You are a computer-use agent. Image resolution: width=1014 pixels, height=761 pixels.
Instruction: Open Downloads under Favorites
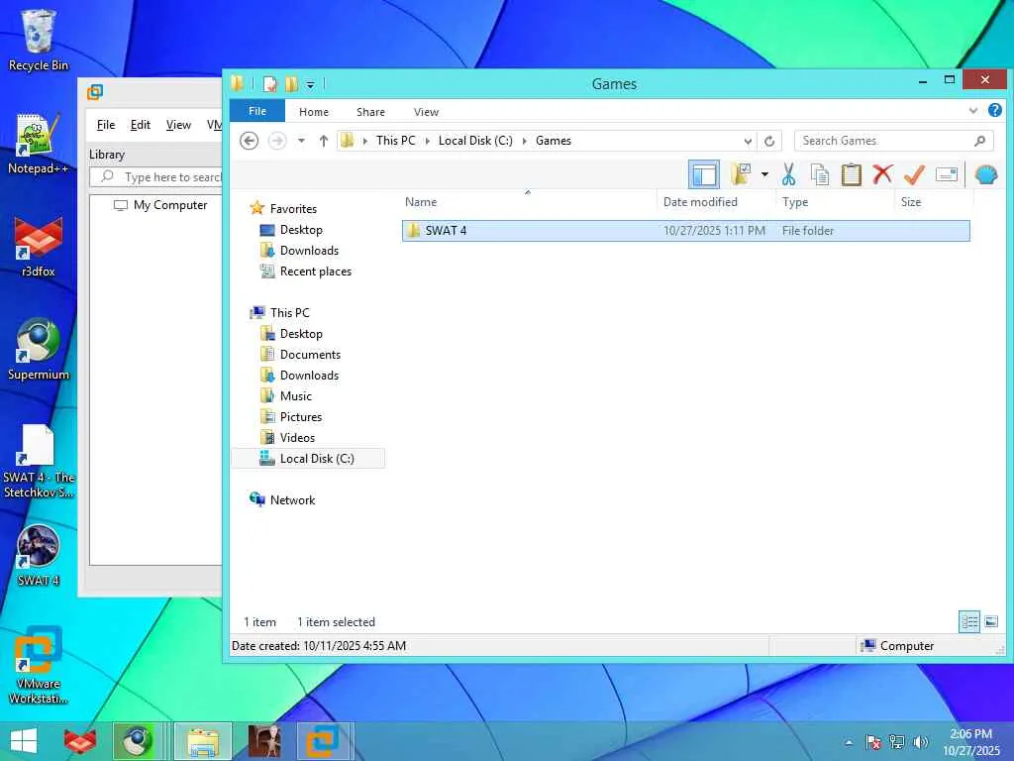[309, 251]
